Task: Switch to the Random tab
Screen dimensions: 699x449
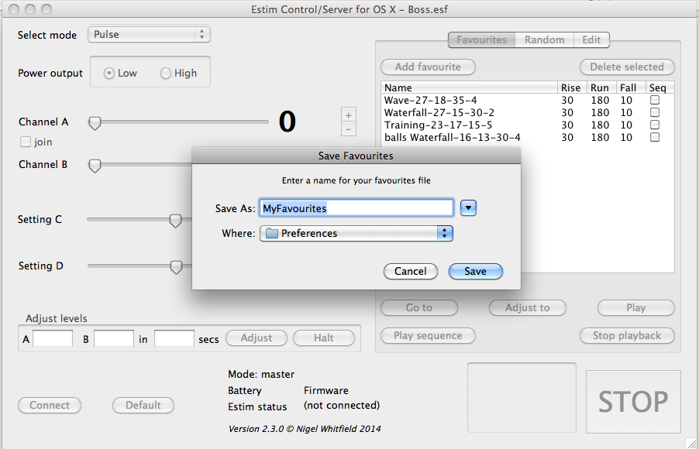Action: [544, 39]
